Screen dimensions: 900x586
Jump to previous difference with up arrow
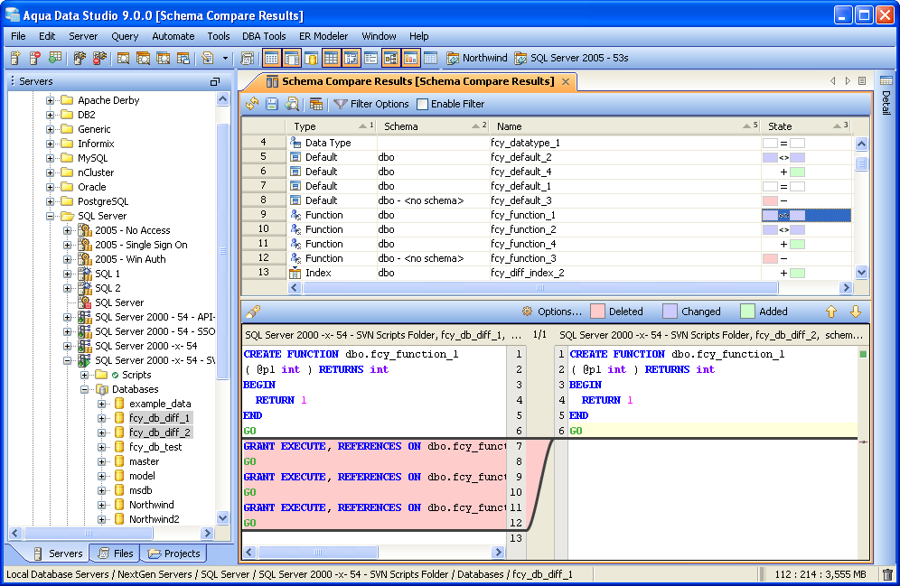tap(831, 312)
